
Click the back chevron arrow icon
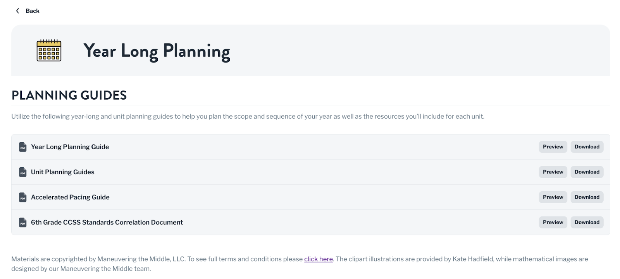(17, 11)
